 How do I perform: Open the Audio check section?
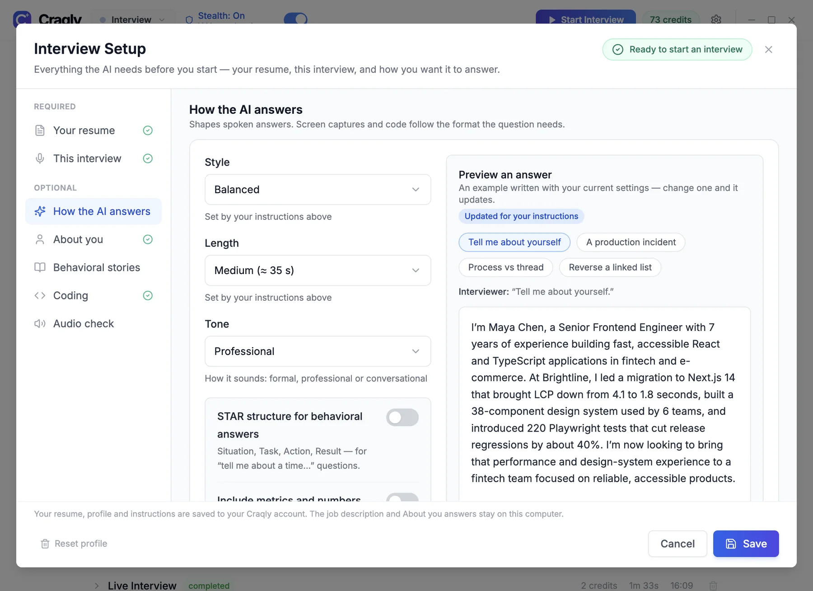(x=93, y=324)
